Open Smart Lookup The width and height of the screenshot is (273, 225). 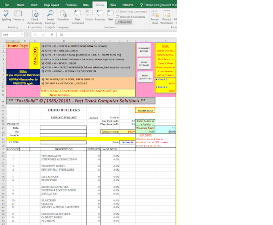click(x=50, y=17)
